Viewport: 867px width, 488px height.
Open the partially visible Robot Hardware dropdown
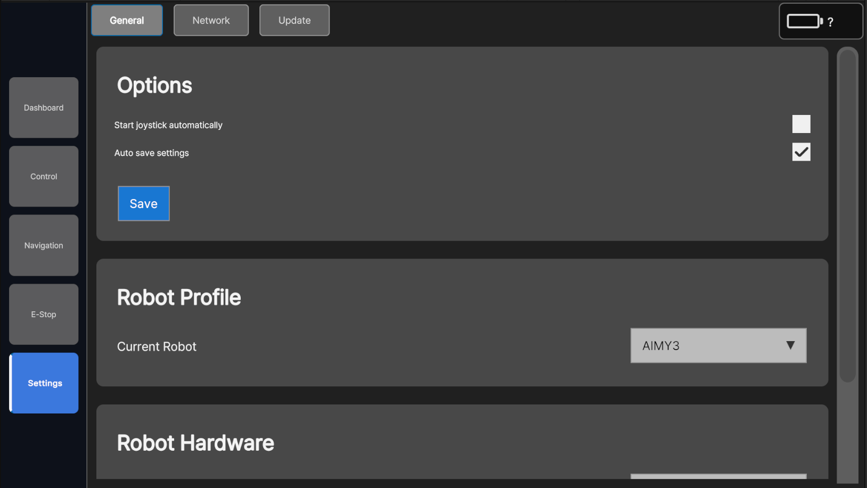pyautogui.click(x=718, y=476)
